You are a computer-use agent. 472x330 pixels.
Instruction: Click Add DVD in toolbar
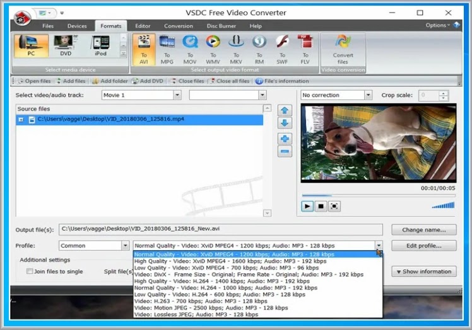coord(148,81)
